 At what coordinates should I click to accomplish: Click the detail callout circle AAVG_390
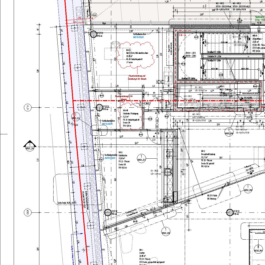click(x=229, y=132)
